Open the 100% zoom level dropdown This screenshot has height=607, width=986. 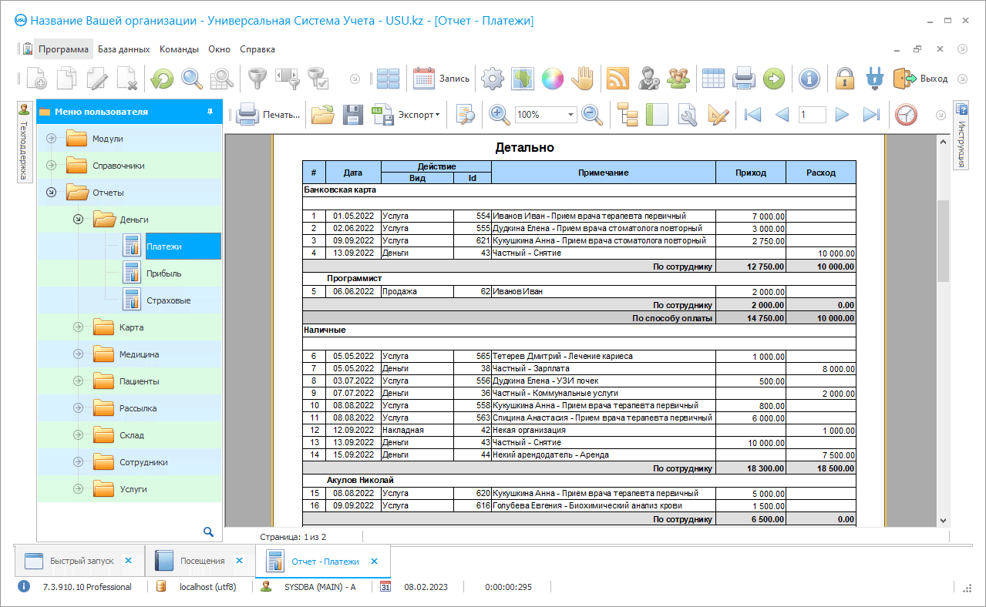tap(571, 115)
